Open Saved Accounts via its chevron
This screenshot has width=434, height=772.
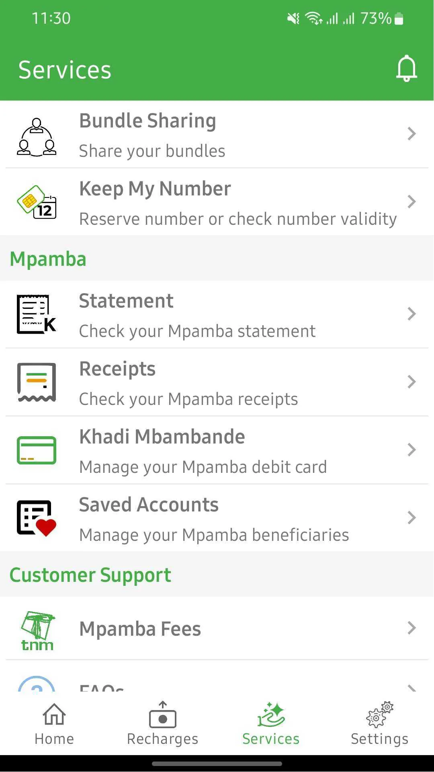(411, 517)
